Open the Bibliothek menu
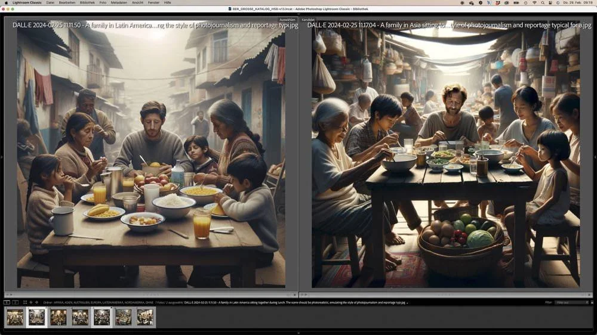597x335 pixels. tap(87, 2)
